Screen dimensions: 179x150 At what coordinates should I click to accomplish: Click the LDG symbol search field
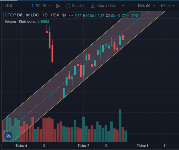click(x=15, y=6)
